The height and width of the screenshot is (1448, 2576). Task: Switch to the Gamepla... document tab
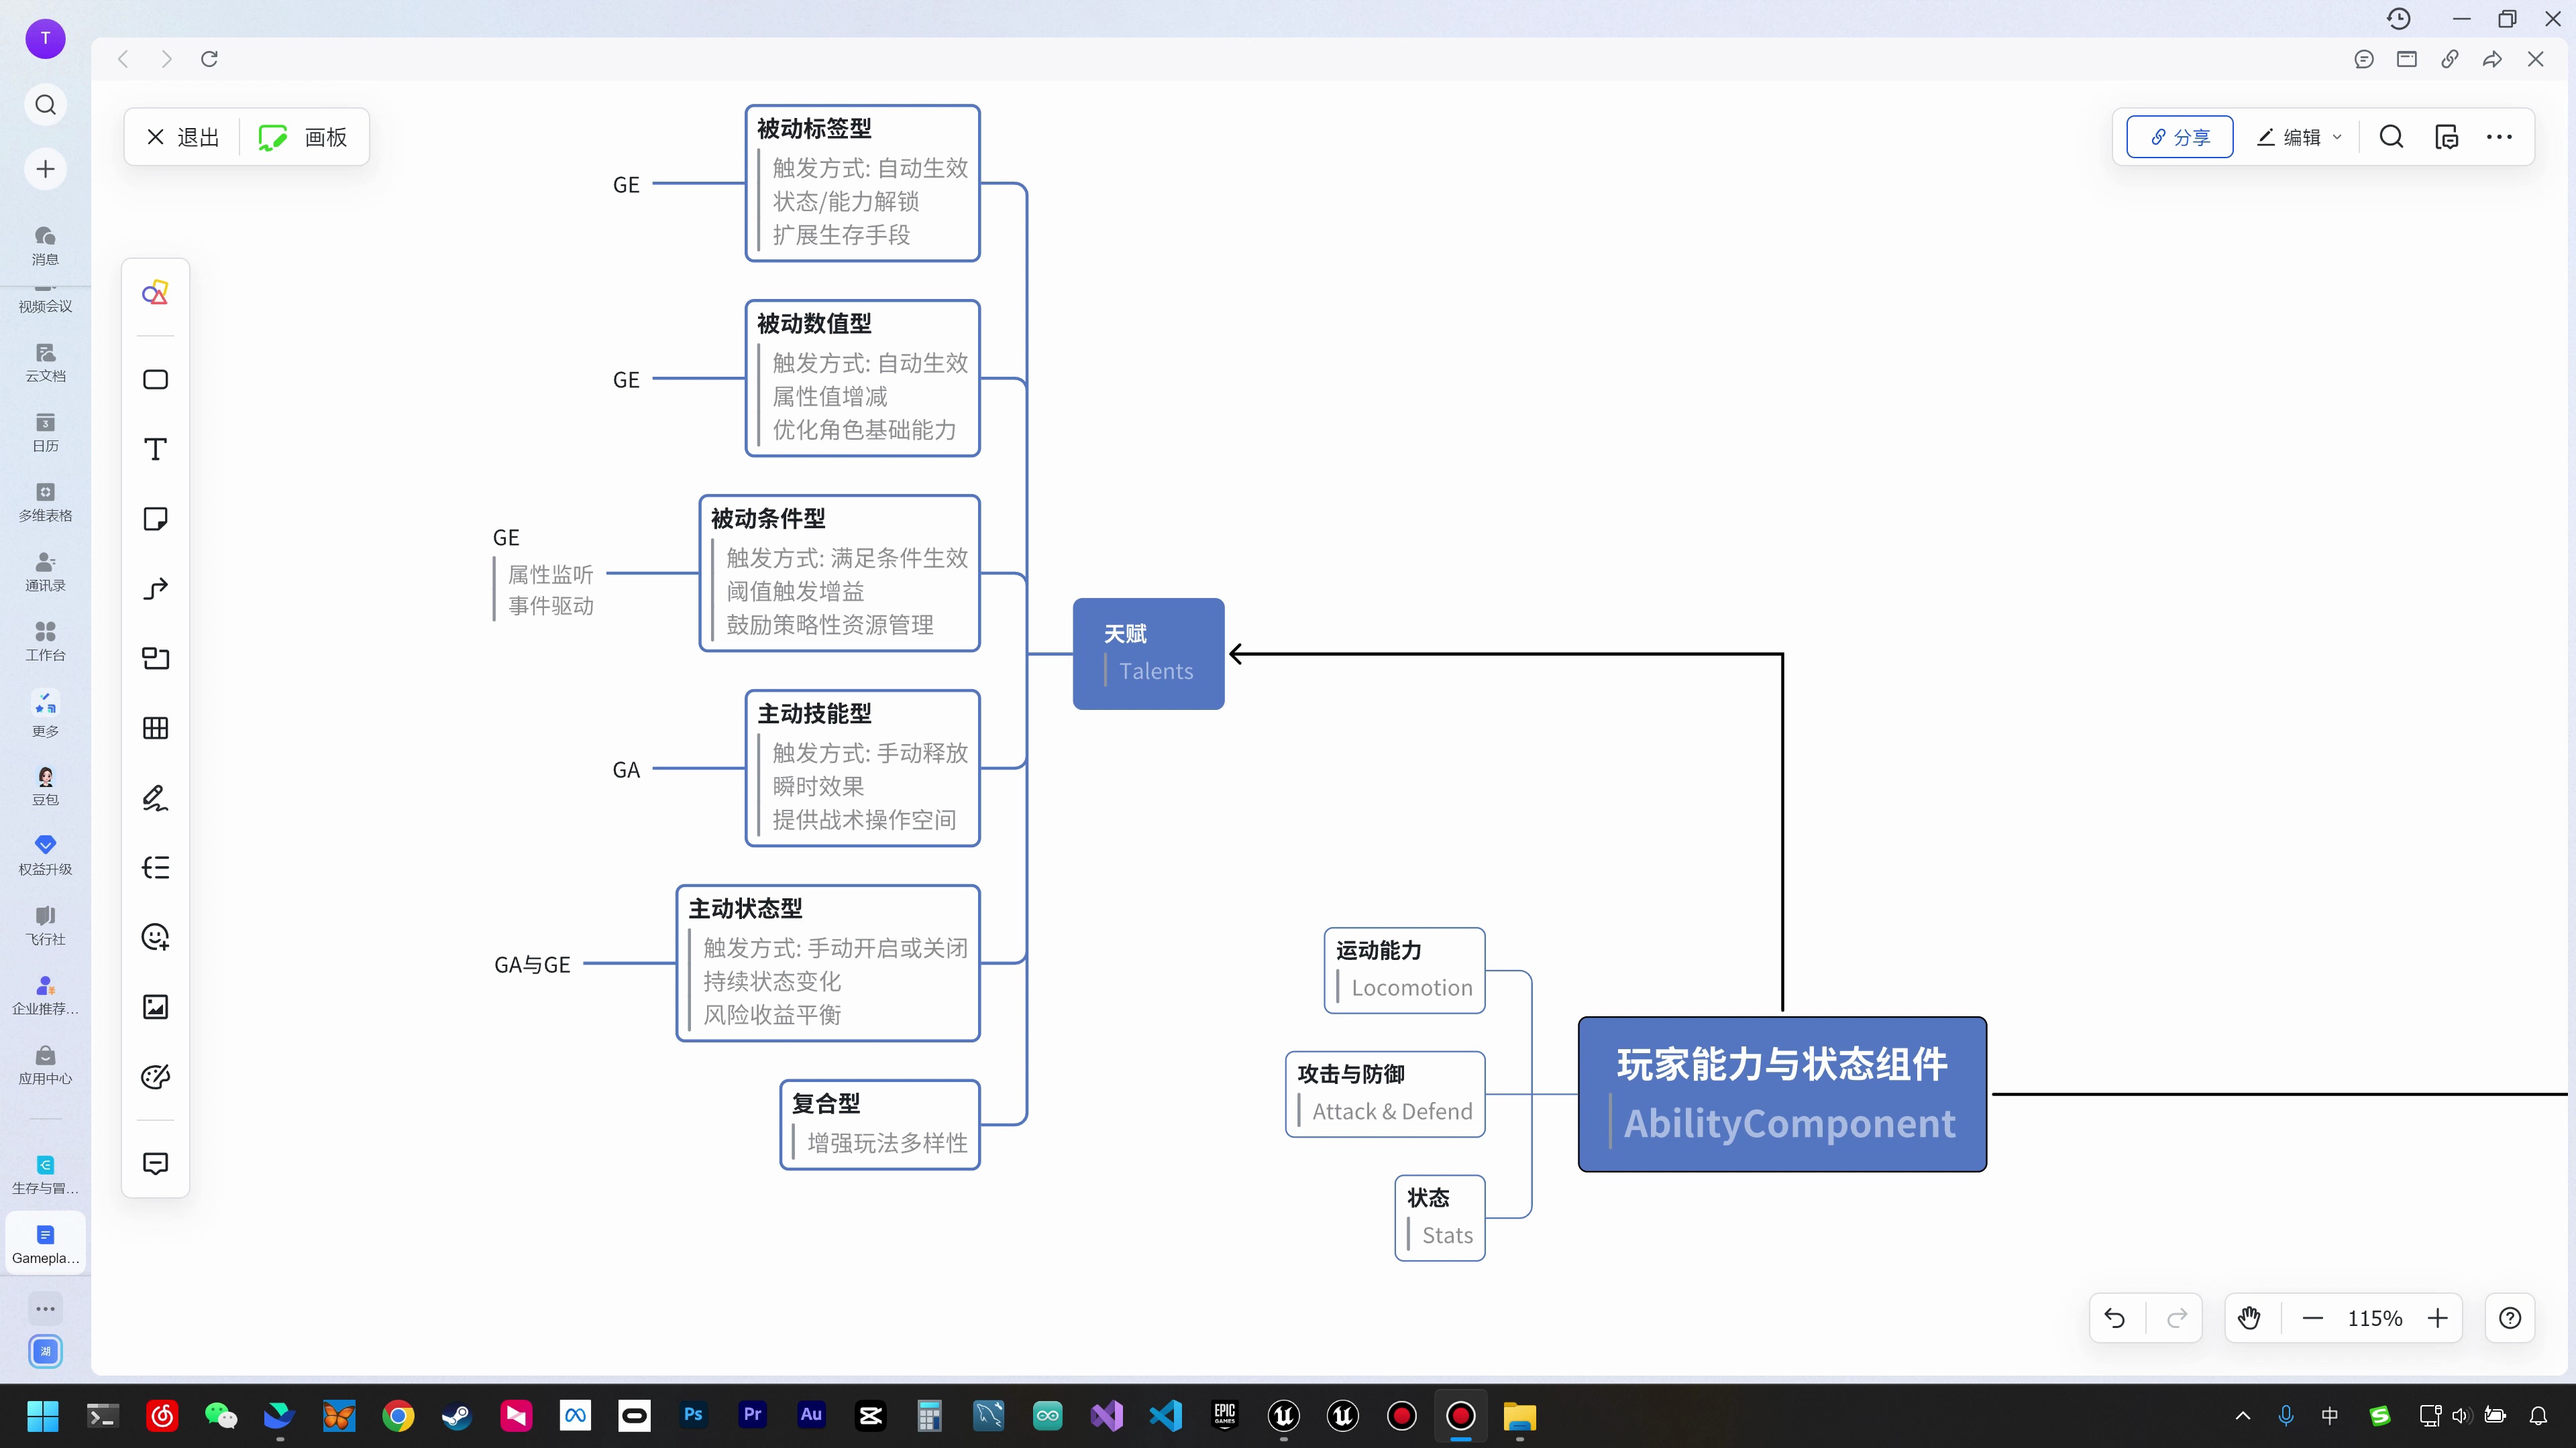coord(45,1244)
